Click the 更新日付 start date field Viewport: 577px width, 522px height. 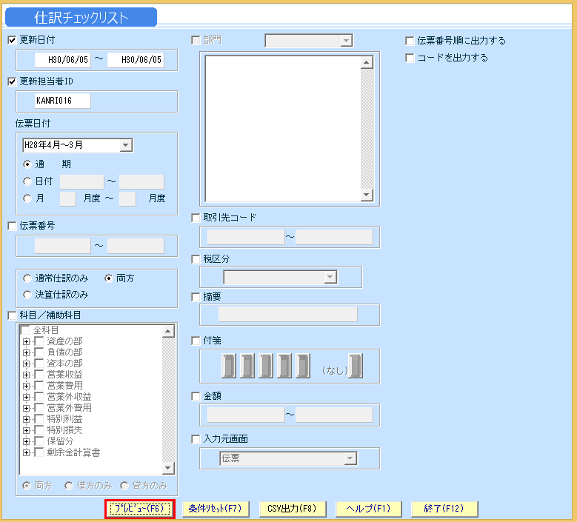point(62,60)
